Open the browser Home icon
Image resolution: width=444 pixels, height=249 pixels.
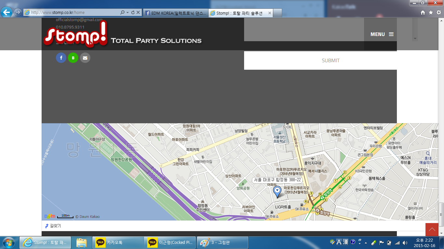tap(423, 12)
